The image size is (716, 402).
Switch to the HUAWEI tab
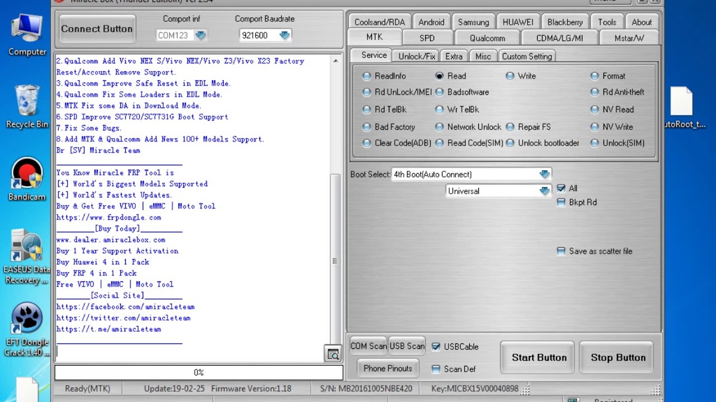[518, 22]
